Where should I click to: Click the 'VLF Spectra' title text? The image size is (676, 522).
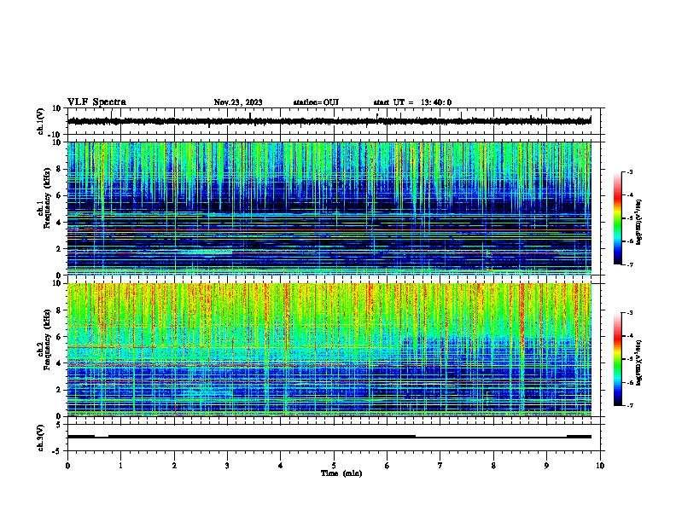click(96, 102)
